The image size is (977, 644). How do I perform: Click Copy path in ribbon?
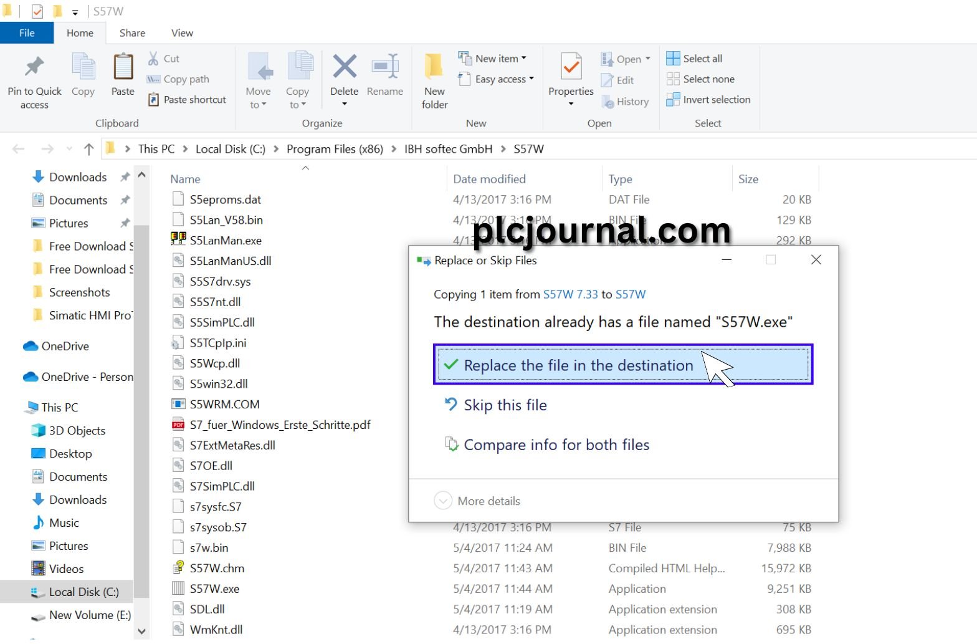coord(178,79)
